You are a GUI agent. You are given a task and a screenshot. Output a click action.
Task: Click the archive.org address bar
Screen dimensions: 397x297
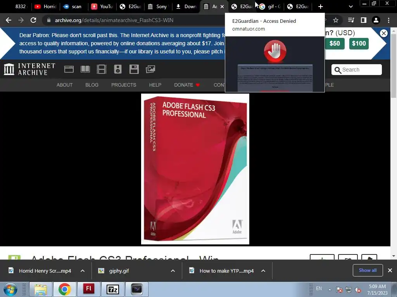(114, 20)
